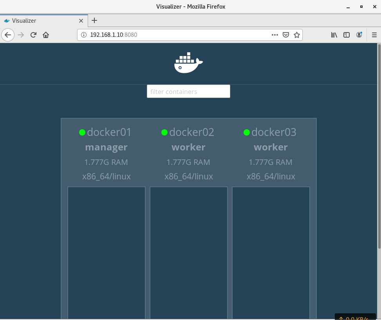Click worker label under docker02
The width and height of the screenshot is (381, 320).
189,147
